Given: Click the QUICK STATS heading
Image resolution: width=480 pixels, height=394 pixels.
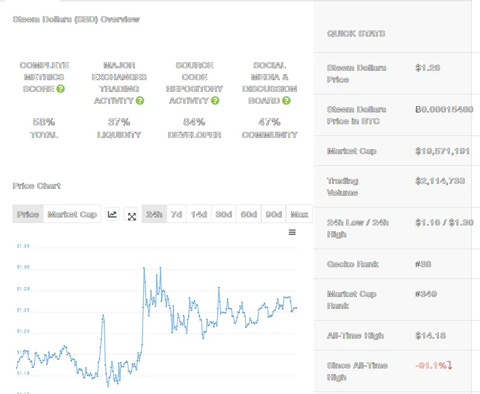Looking at the screenshot, I should [356, 34].
